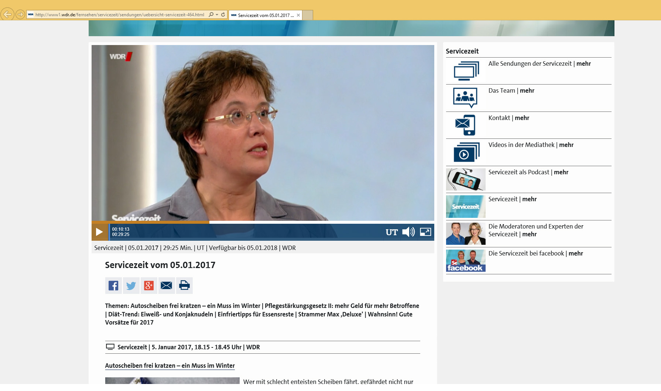Open Autoscheiben frei kratzen article link

pyautogui.click(x=170, y=366)
